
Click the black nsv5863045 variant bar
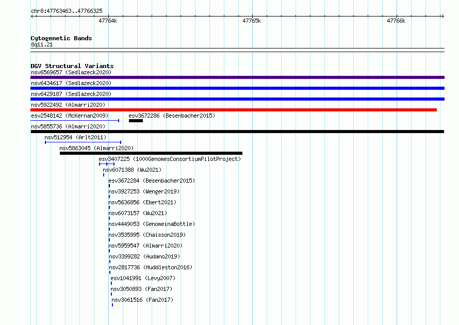[151, 153]
